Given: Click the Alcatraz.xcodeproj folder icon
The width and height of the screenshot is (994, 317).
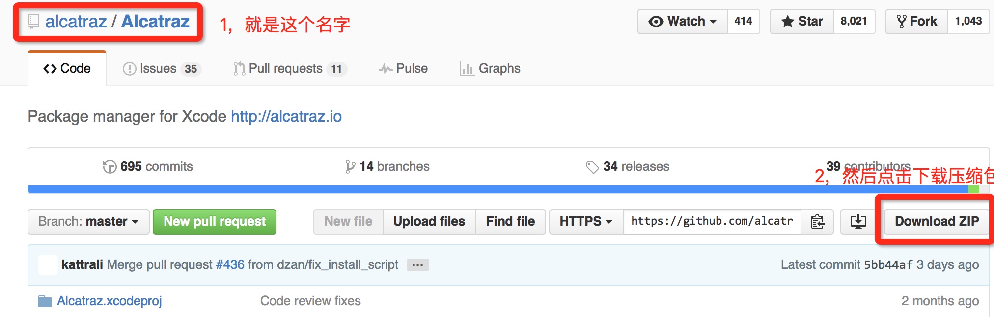Looking at the screenshot, I should click(45, 301).
